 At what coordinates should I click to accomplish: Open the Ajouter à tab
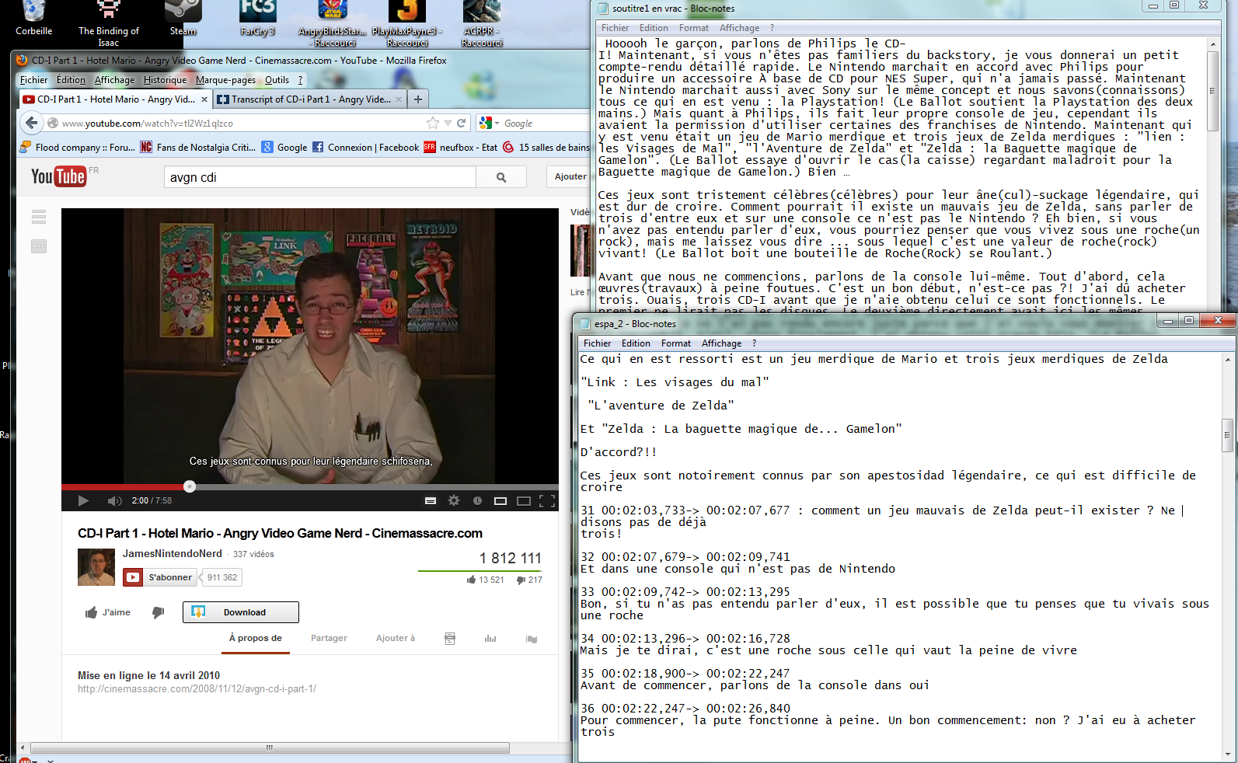(396, 638)
